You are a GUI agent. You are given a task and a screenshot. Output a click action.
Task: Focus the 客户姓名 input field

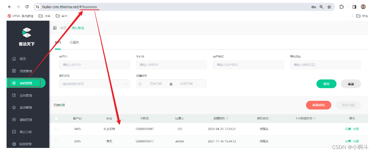click(248, 65)
